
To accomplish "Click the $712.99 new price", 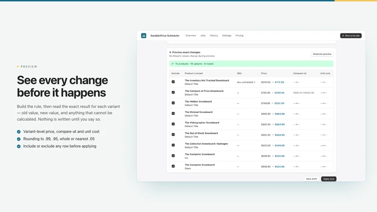I will tap(279, 82).
